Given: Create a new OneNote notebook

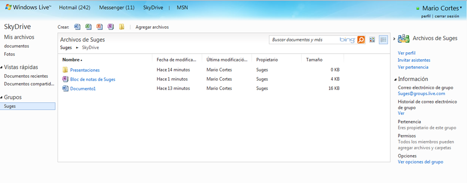Looking at the screenshot, I should (111, 27).
